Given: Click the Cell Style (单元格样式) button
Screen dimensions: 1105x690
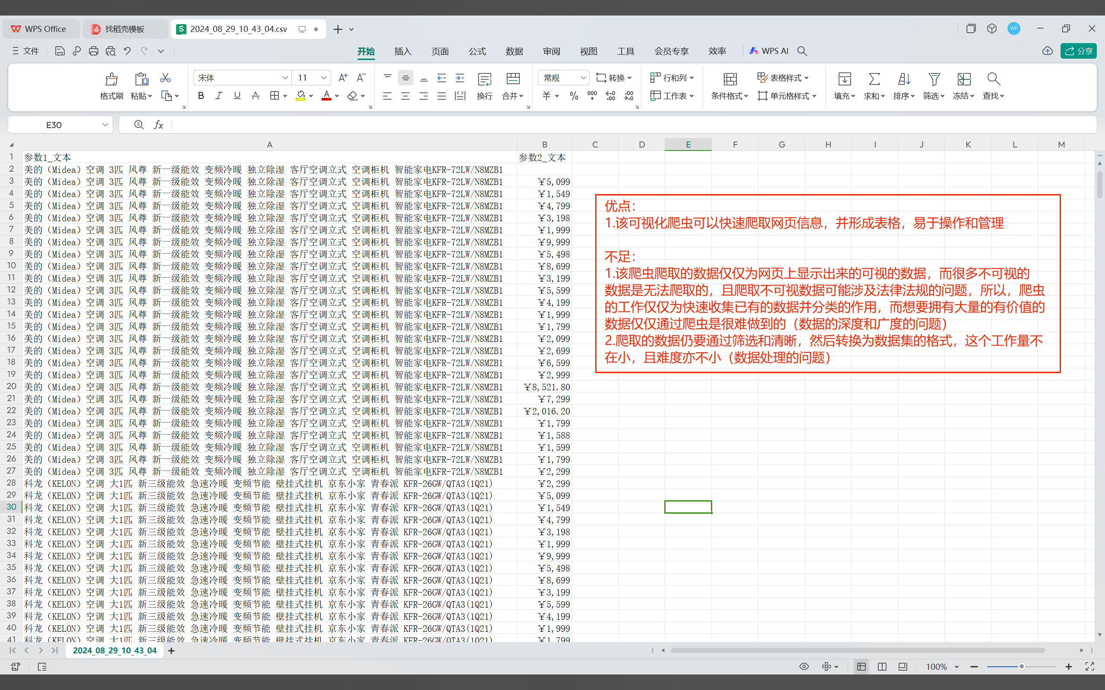Looking at the screenshot, I should [787, 96].
